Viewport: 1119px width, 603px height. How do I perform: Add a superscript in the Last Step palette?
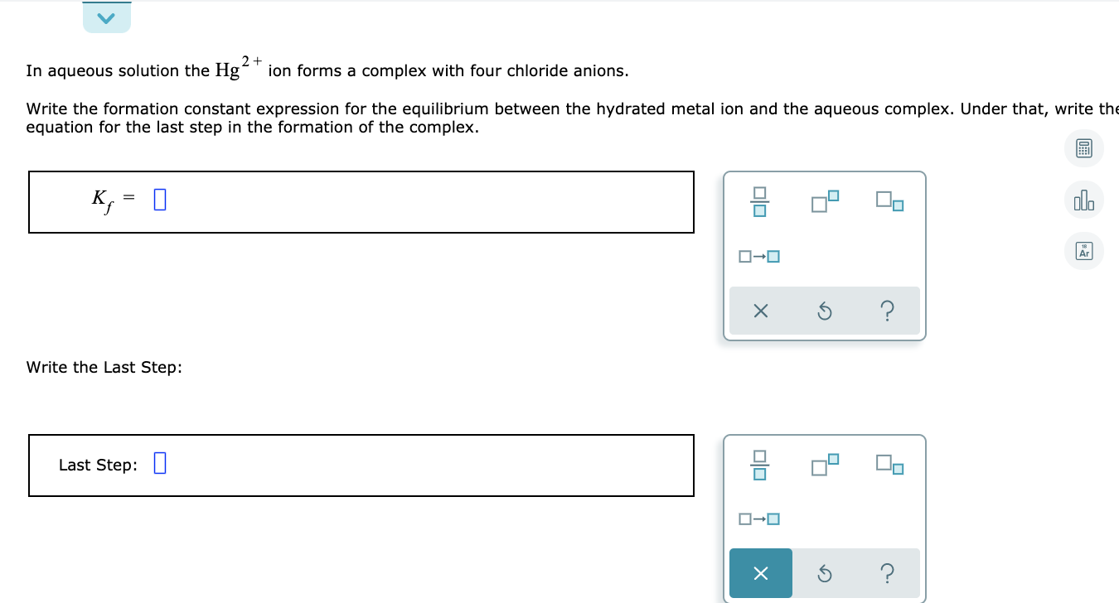click(824, 465)
